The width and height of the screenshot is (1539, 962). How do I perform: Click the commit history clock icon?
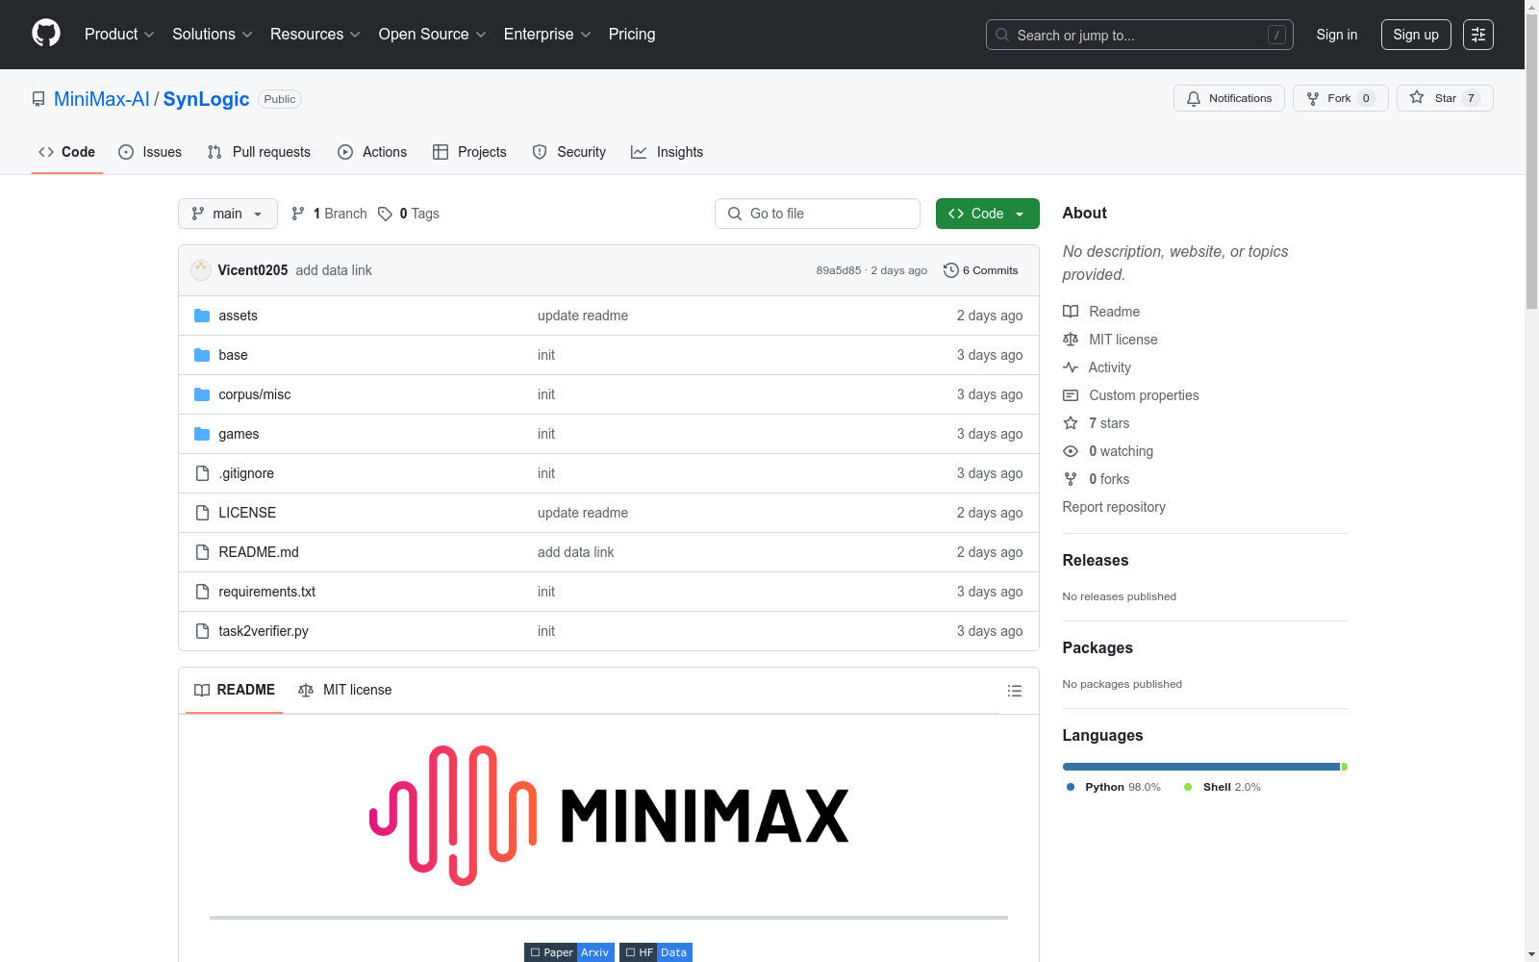(951, 270)
